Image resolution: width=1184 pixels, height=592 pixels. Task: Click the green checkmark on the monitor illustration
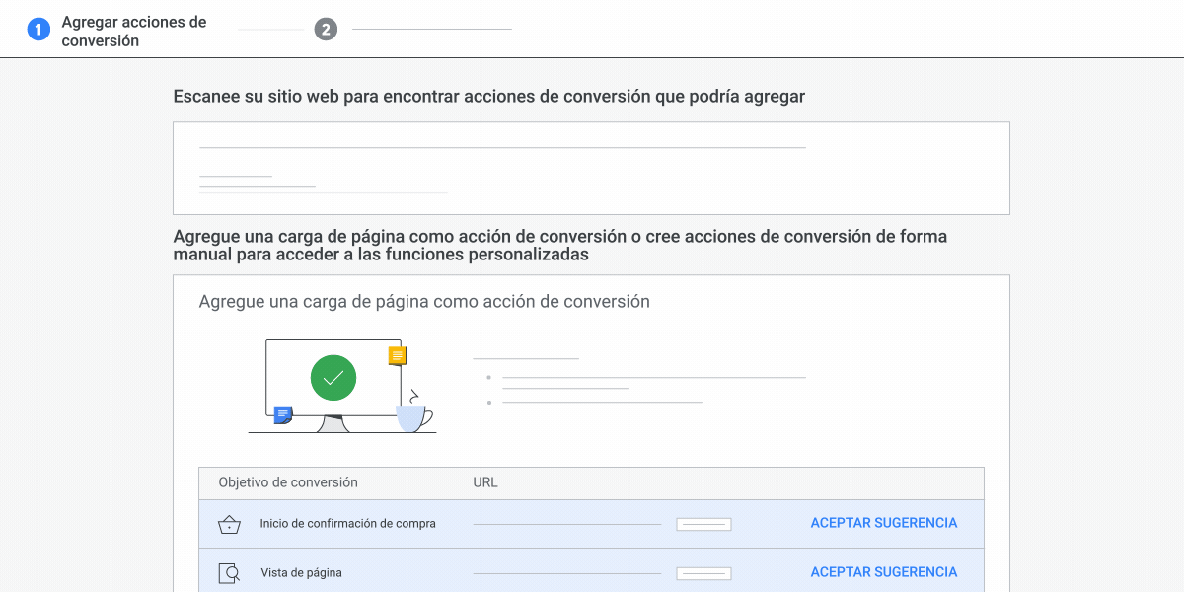tap(333, 378)
